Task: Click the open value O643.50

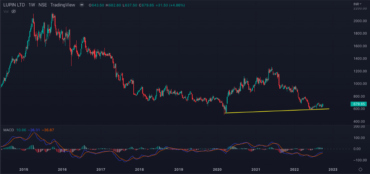Action: coord(96,5)
